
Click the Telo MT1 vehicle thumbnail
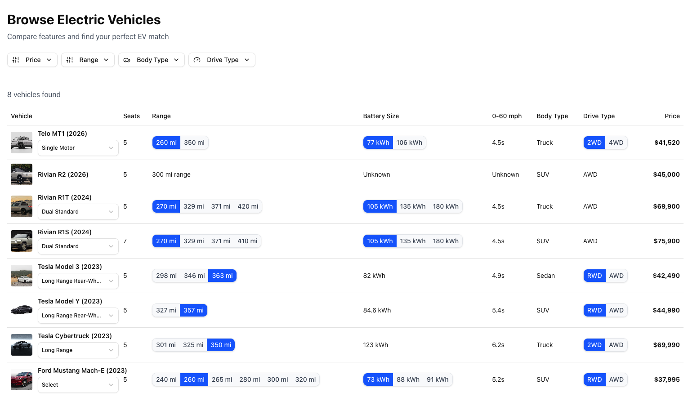[22, 143]
